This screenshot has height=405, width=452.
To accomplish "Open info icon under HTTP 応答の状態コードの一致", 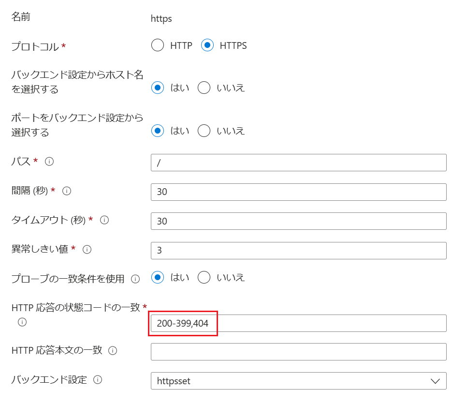I will (x=22, y=322).
